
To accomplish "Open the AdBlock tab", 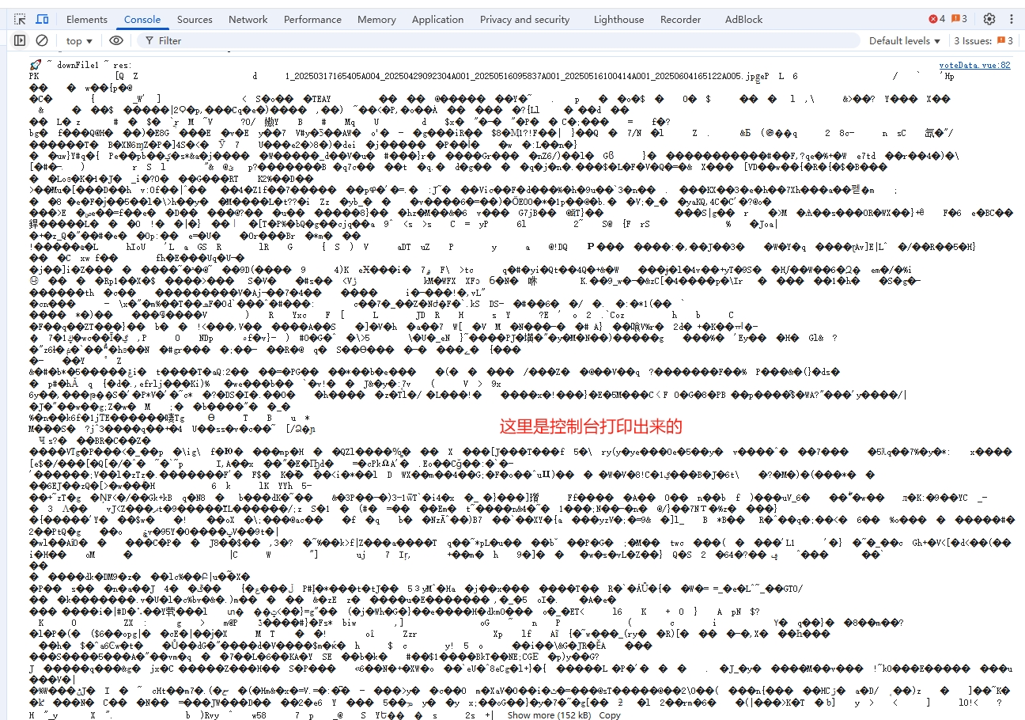I will pos(744,19).
